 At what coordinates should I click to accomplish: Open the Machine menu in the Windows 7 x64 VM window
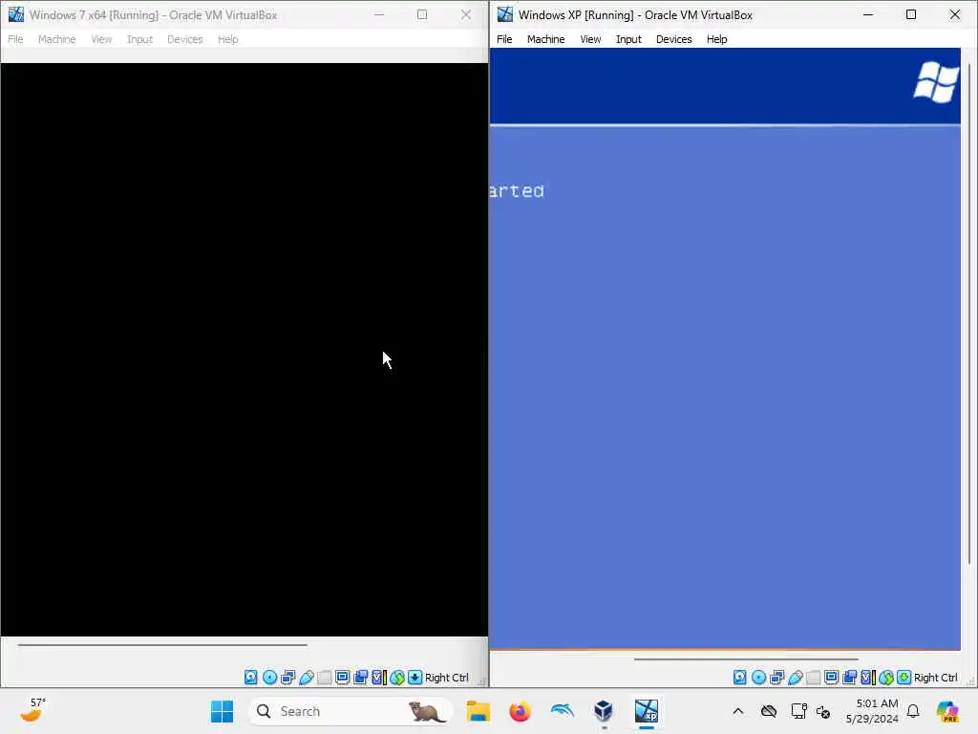[x=56, y=39]
